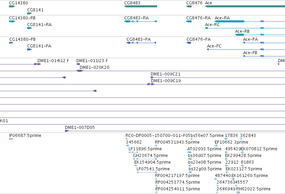285x194 pixels.
Task: Click the IP06687.5prime EST glyph
Action: tap(11, 139)
